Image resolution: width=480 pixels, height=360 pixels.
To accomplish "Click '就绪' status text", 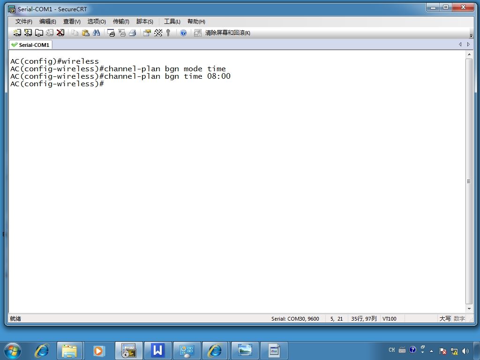I will point(15,319).
